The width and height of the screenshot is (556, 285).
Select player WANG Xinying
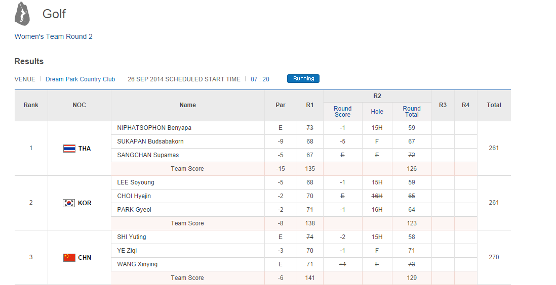click(137, 264)
